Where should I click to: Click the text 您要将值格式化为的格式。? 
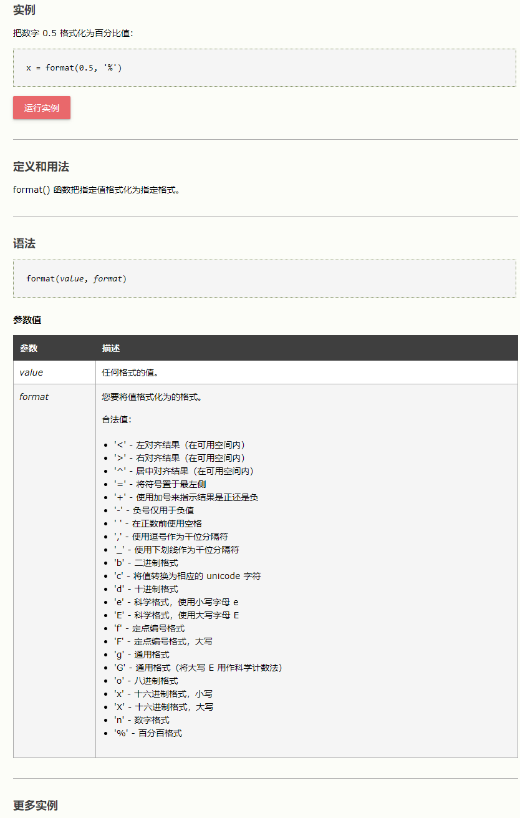[152, 396]
